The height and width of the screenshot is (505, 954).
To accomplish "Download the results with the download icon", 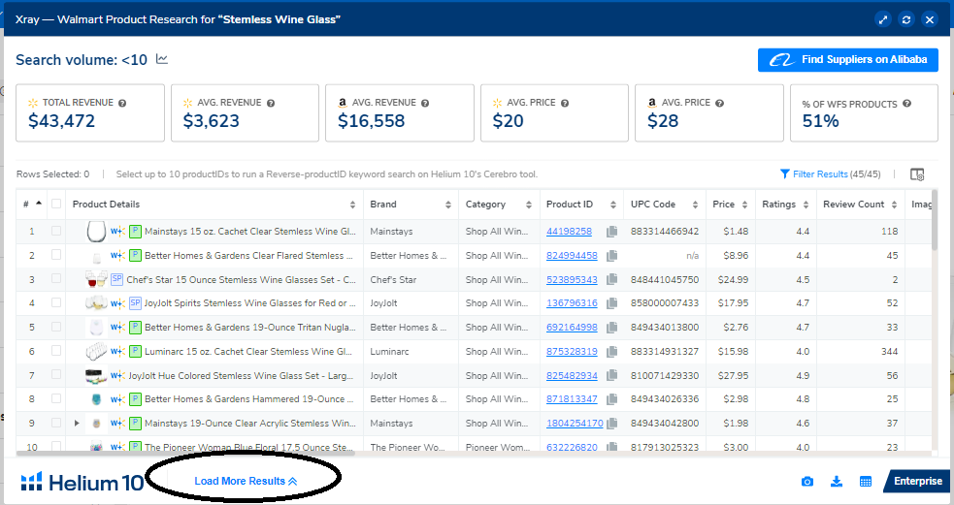I will [x=837, y=482].
